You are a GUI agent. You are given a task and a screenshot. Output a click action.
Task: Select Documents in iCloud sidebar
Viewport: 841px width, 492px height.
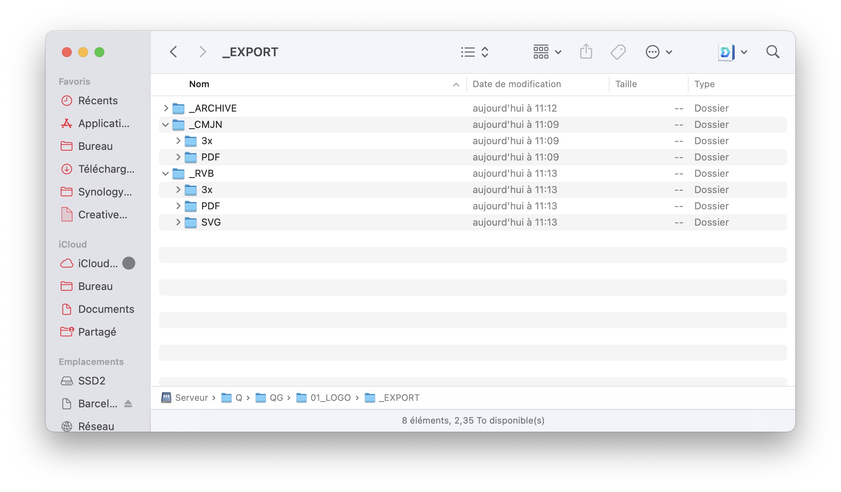pyautogui.click(x=106, y=309)
